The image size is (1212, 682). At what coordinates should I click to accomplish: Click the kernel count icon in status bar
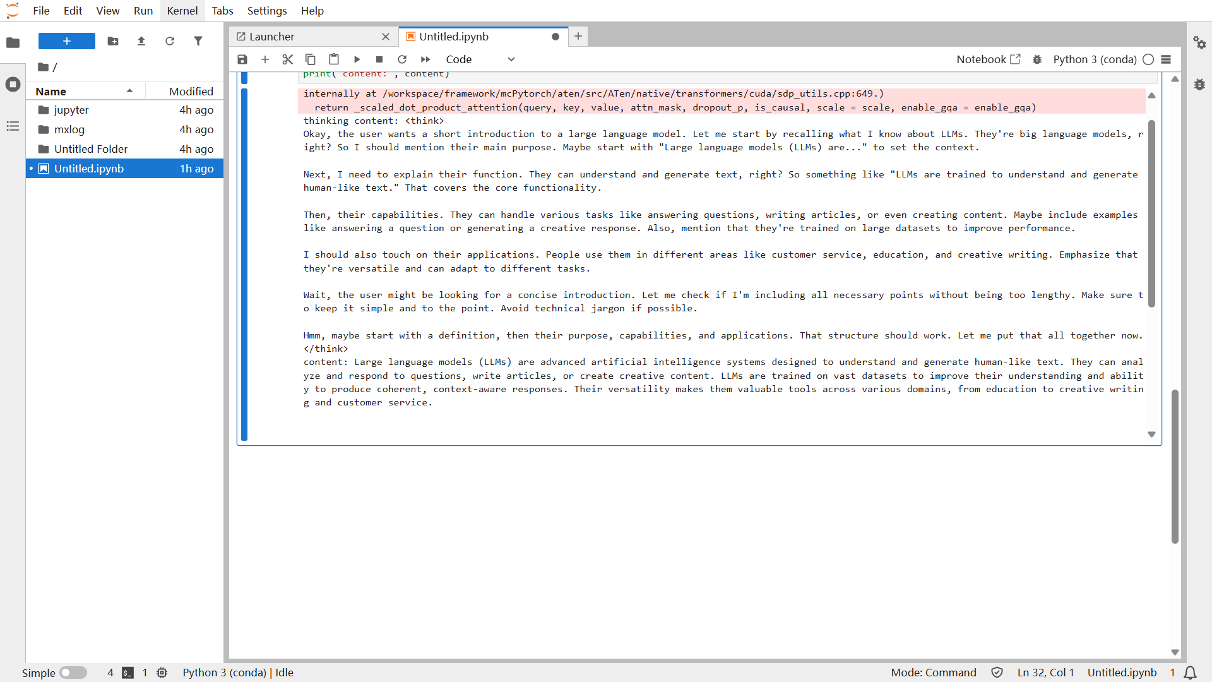tap(162, 673)
